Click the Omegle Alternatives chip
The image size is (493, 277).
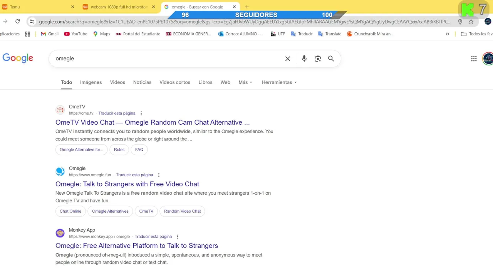click(110, 211)
